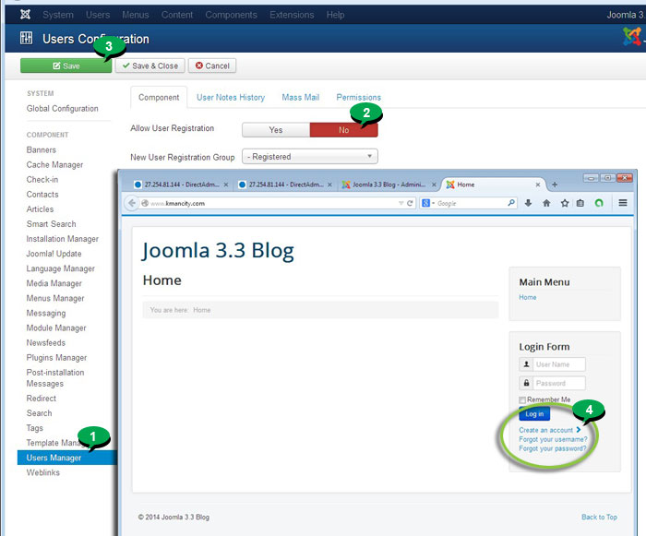Open the Extensions menu
Image resolution: width=646 pixels, height=536 pixels.
point(292,15)
